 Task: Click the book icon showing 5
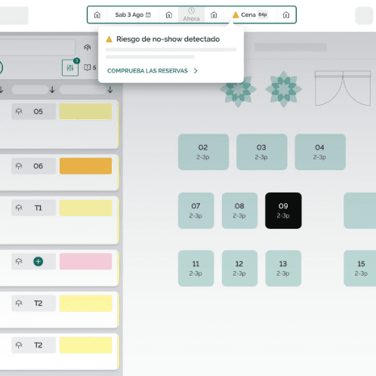click(x=90, y=67)
